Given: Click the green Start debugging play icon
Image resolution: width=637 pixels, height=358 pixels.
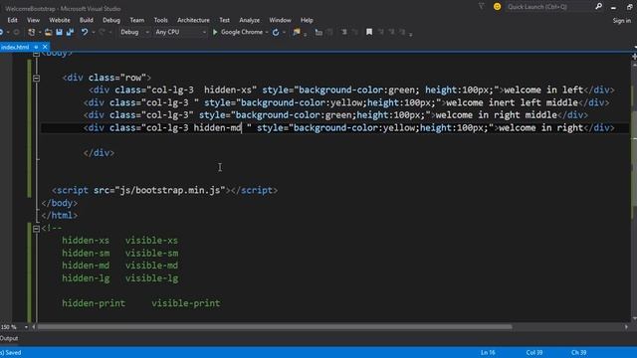Looking at the screenshot, I should click(x=215, y=32).
